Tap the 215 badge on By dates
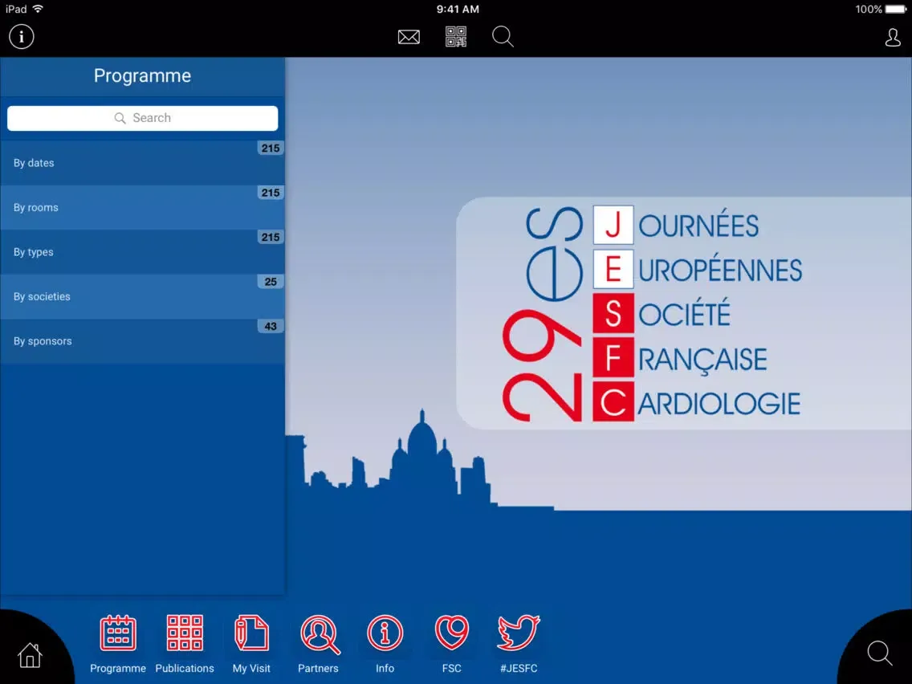912x684 pixels. point(271,149)
